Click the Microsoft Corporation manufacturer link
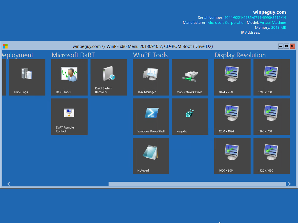 (226, 22)
